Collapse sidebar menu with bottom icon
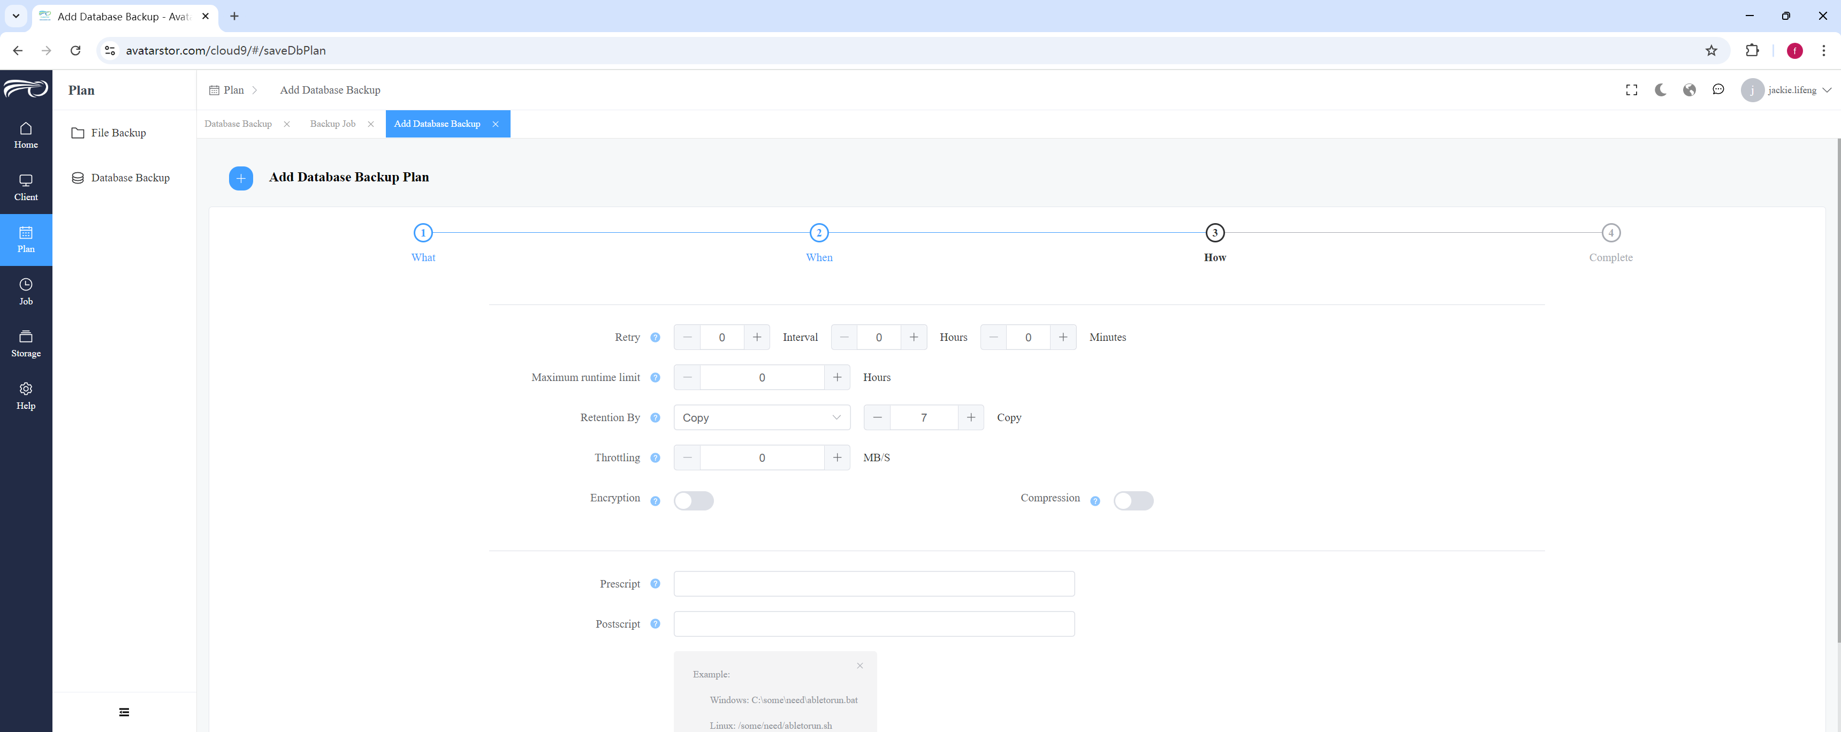This screenshot has height=732, width=1841. point(124,712)
